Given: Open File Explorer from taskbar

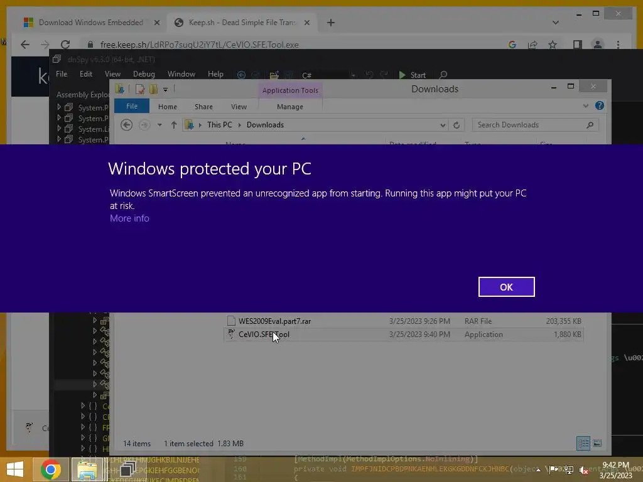Looking at the screenshot, I should (x=87, y=469).
